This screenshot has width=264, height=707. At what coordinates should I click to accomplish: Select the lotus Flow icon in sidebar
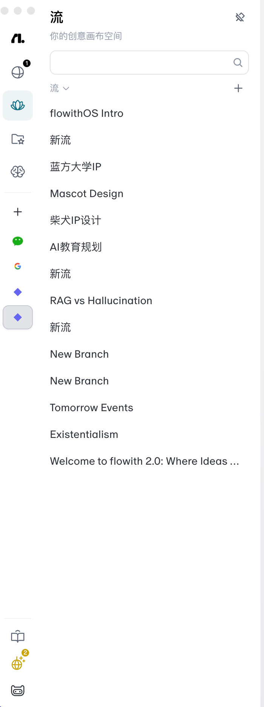18,106
